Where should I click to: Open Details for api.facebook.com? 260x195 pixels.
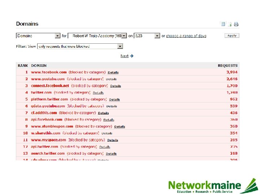coord(109,120)
